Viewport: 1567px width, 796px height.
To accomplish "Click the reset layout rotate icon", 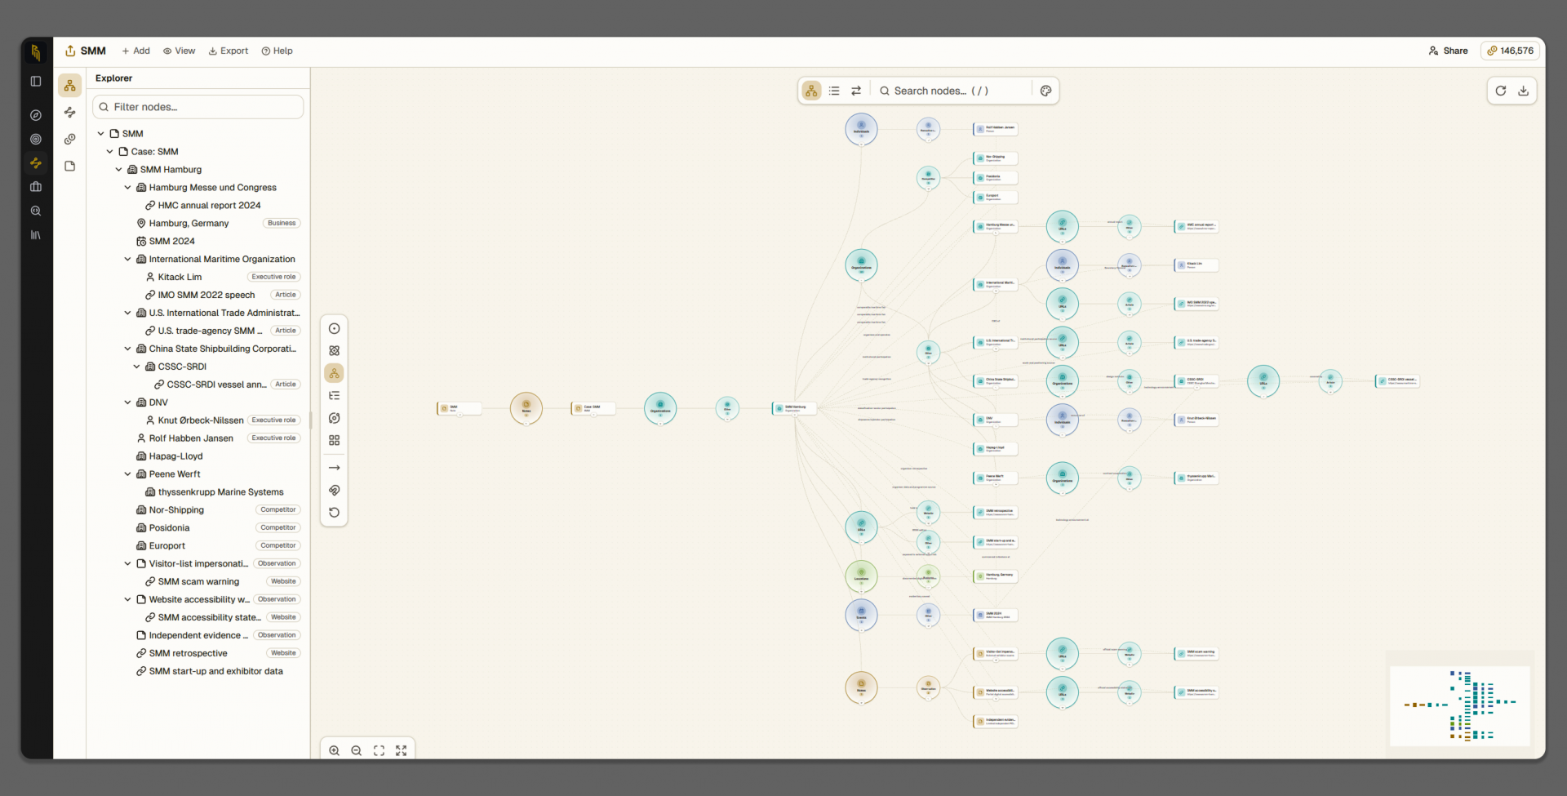I will click(x=335, y=513).
